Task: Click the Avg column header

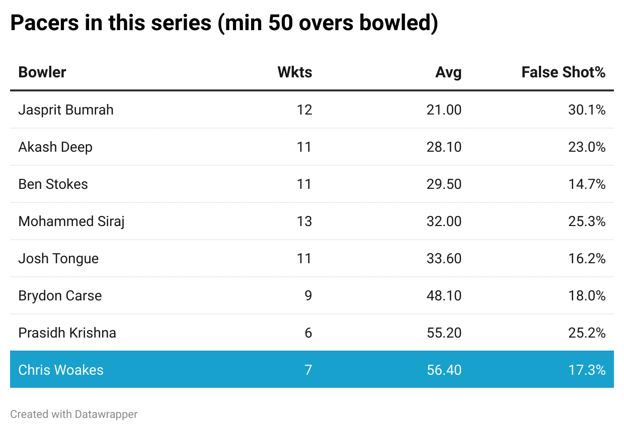Action: [x=448, y=72]
